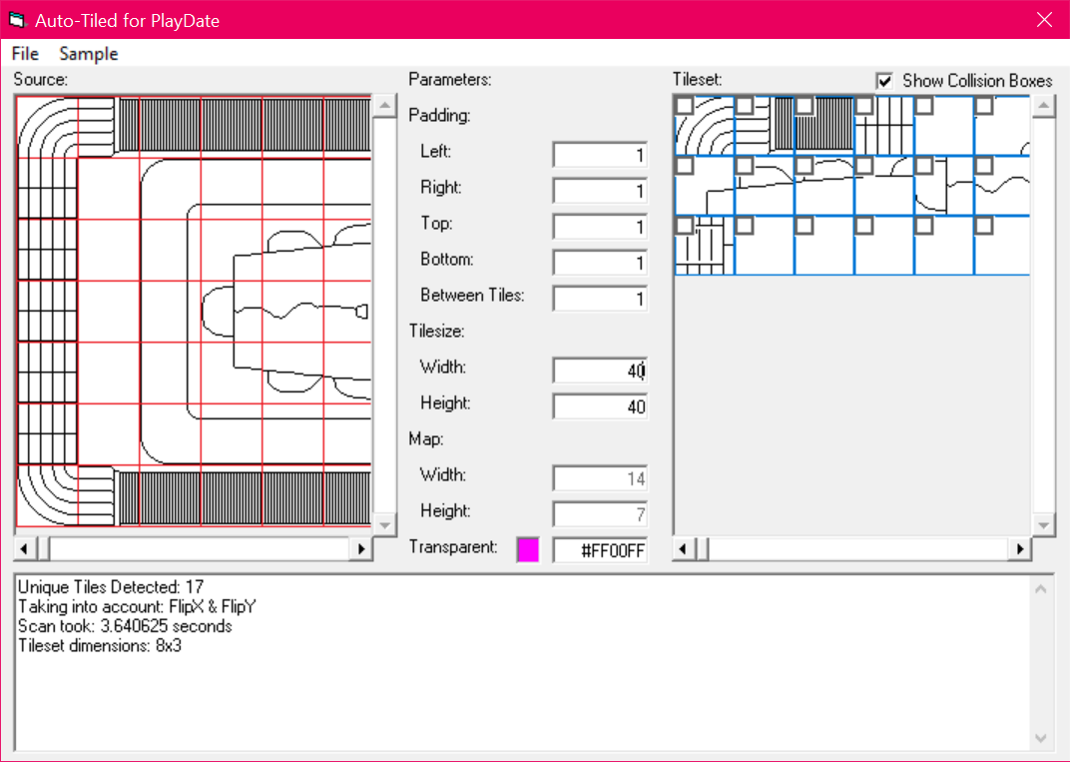Click the Source horizontal scrollbar thumb

pos(43,549)
